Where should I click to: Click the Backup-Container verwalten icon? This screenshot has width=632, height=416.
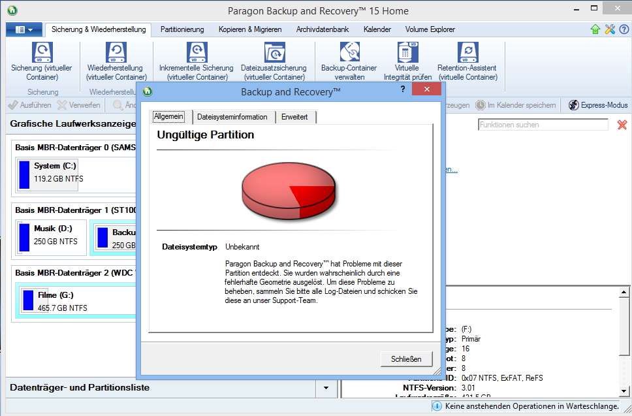[x=349, y=52]
